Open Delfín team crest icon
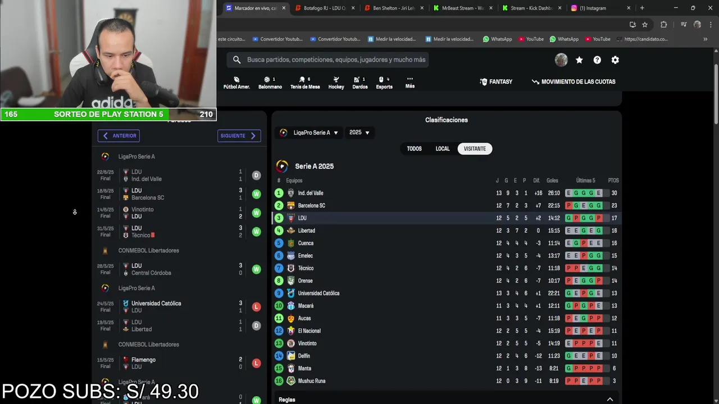Viewport: 719px width, 404px height. 291,356
